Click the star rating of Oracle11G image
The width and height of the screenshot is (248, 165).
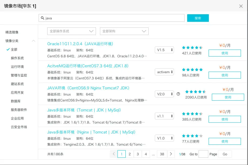192,48
